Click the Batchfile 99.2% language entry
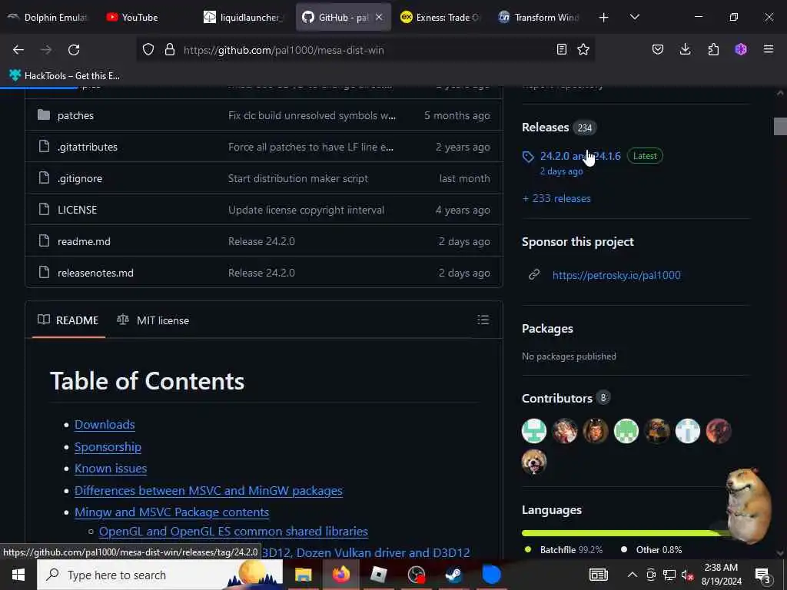The height and width of the screenshot is (590, 787). (x=563, y=550)
